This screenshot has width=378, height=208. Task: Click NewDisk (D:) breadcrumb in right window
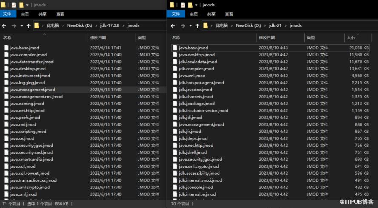coord(248,25)
